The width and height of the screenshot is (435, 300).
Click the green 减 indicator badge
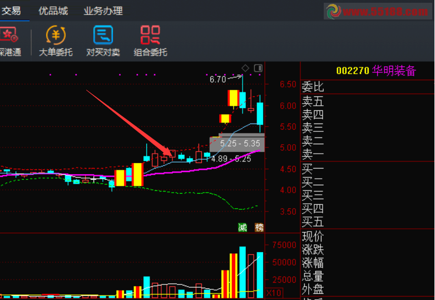coord(243,227)
